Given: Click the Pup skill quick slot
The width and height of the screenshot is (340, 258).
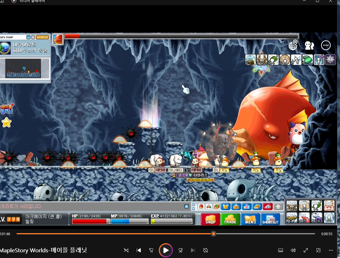Looking at the screenshot, I should click(329, 205).
